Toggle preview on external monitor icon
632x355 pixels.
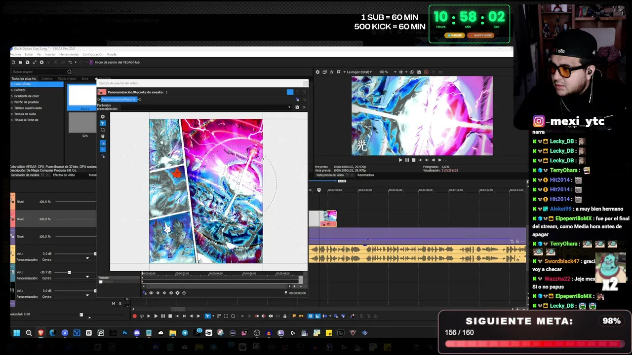[324, 72]
